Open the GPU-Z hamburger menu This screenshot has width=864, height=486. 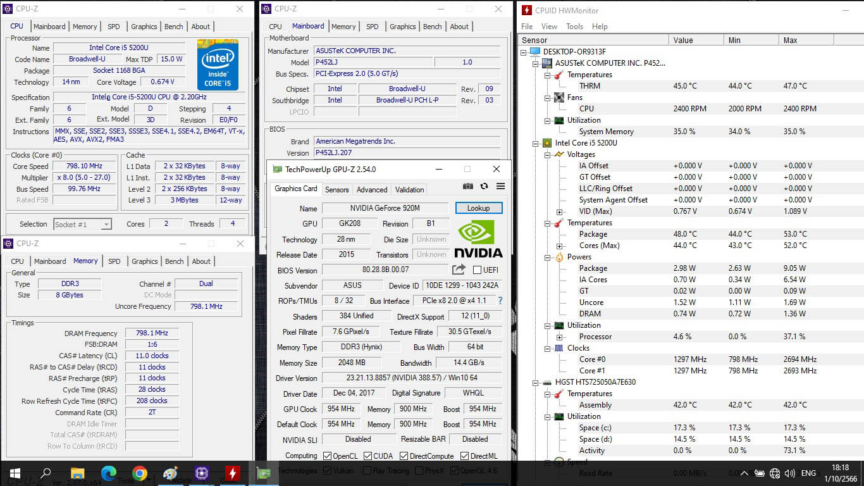500,186
